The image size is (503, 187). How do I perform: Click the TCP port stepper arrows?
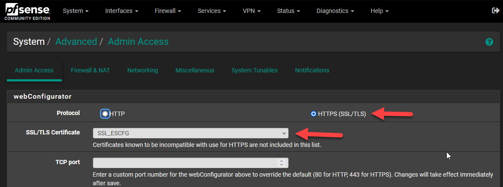pyautogui.click(x=281, y=163)
